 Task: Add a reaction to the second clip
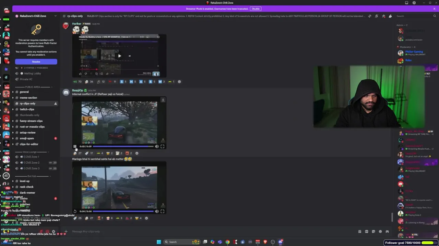pyautogui.click(x=146, y=218)
